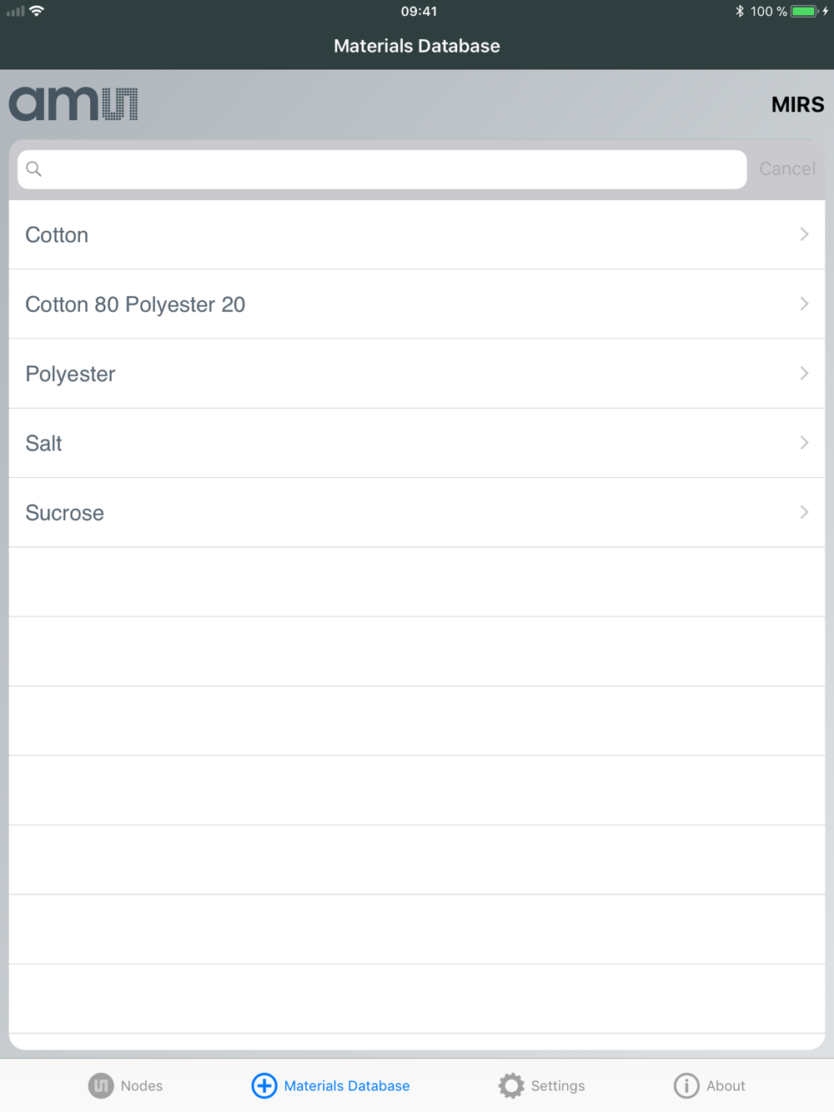Cancel the search
Image resolution: width=834 pixels, height=1112 pixels.
tap(787, 169)
